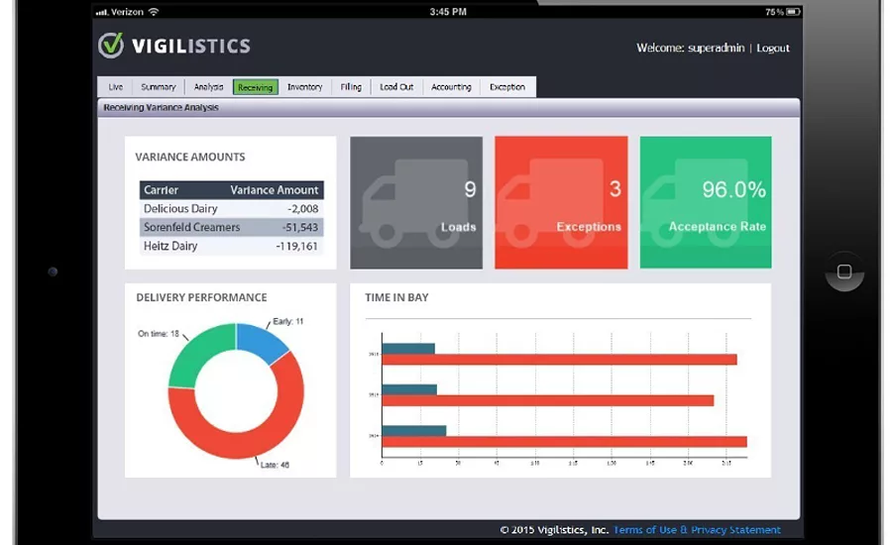Click the blue Early donut segment
The width and height of the screenshot is (892, 545).
[x=261, y=341]
